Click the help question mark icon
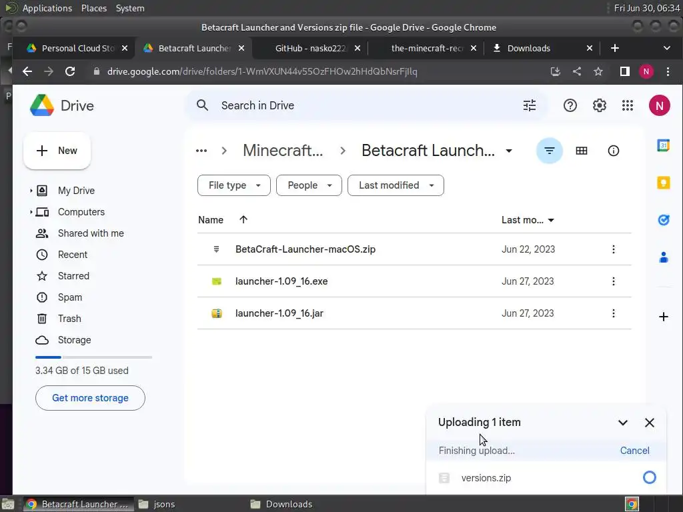Viewport: 683px width, 512px height. (570, 105)
